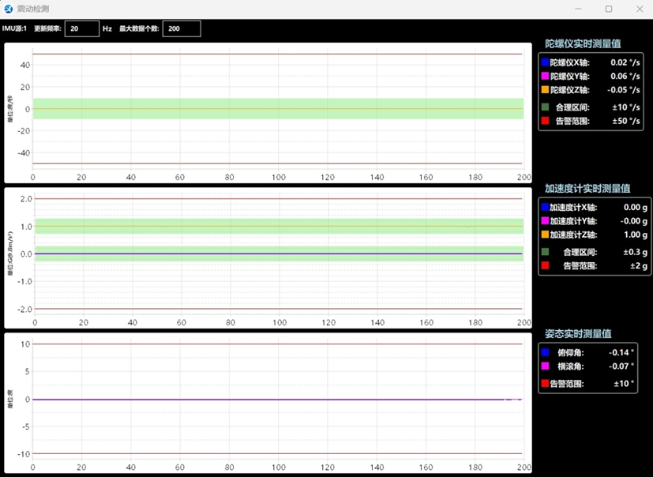653x477 pixels.
Task: Click the 最大数据个数 label
Action: point(139,28)
